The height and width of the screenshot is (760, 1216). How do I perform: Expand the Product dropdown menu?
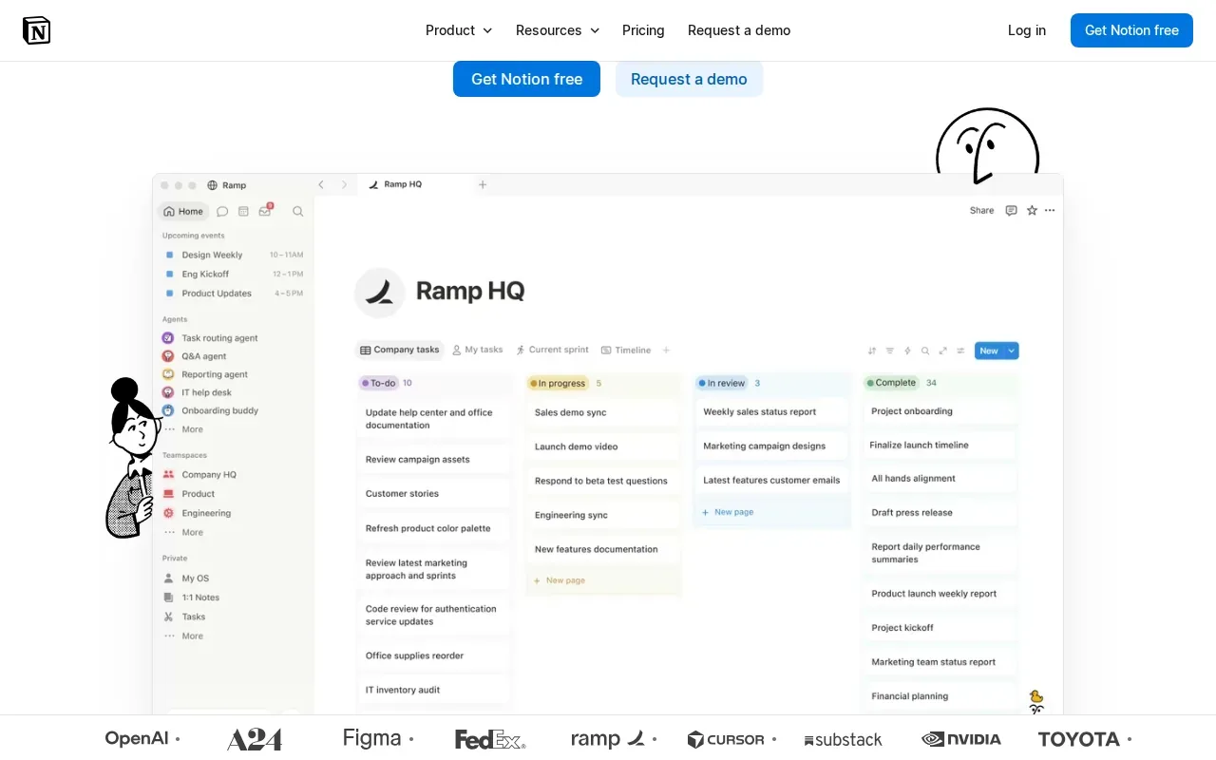click(x=459, y=30)
